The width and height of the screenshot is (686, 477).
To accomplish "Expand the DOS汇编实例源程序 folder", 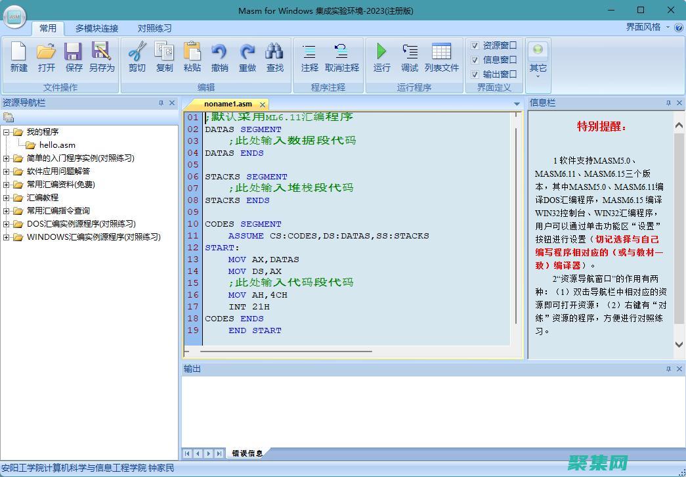I will [x=7, y=223].
